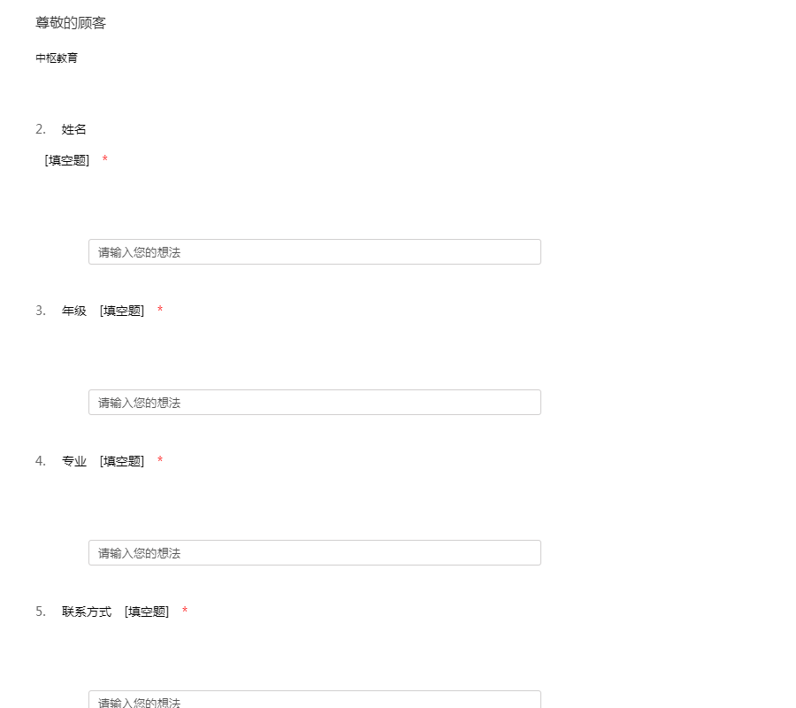Click the 联系方式 input field

click(314, 700)
